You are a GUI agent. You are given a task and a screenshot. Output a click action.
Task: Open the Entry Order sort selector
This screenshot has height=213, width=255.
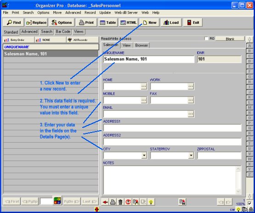[18, 40]
